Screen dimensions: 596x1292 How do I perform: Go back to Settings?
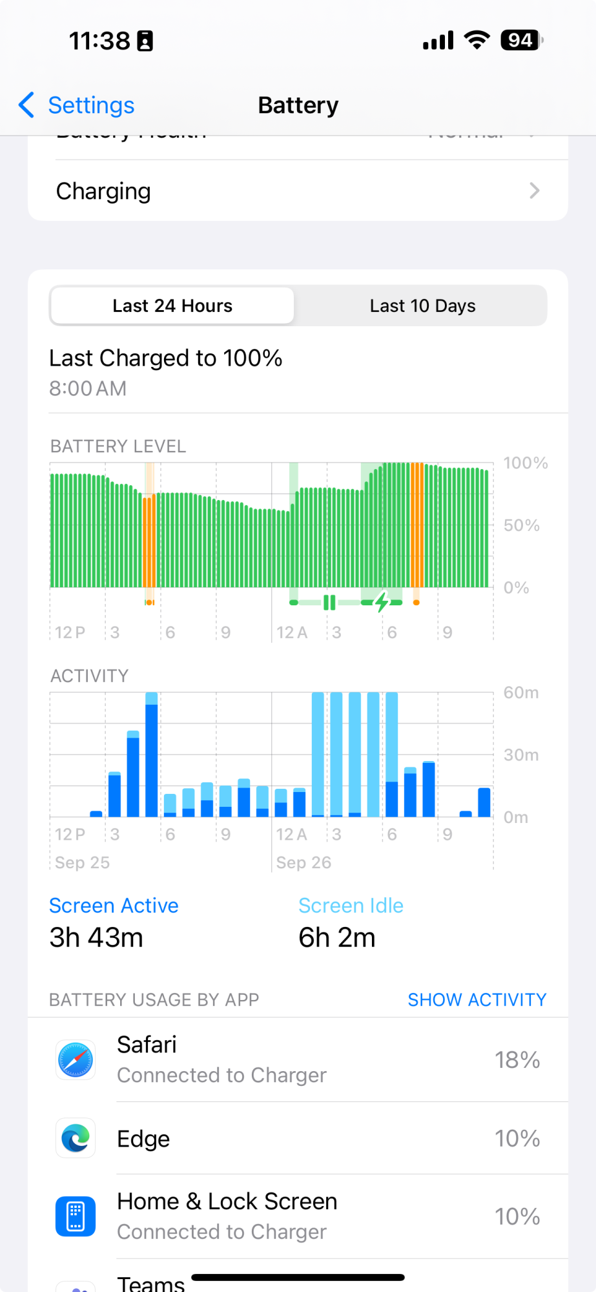click(x=76, y=105)
